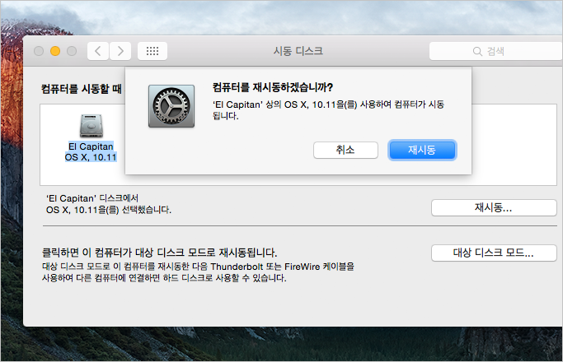Click the 재시동... button in main window
563x362 pixels.
[494, 207]
